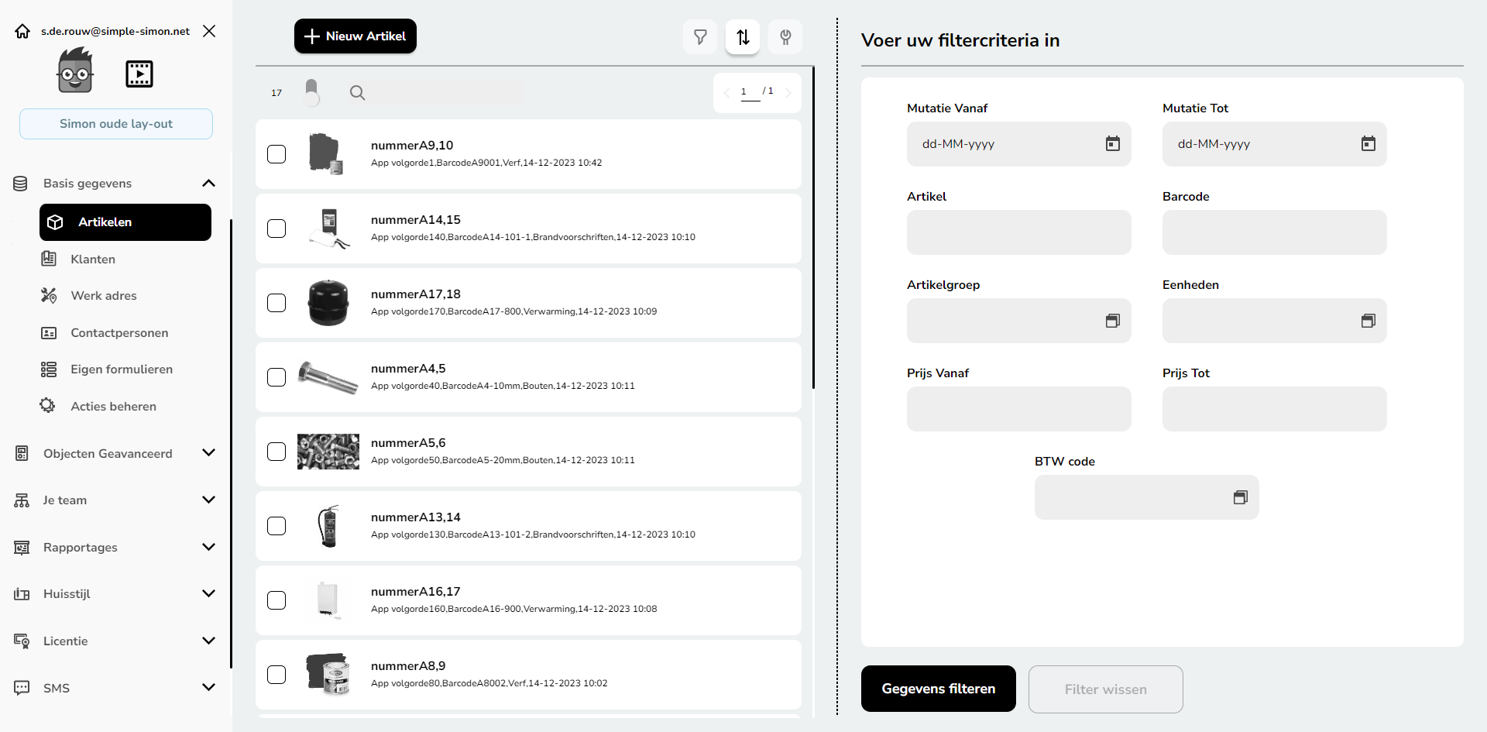Viewport: 1487px width, 732px height.
Task: Click the SMS chat bubble icon
Action: (x=22, y=688)
